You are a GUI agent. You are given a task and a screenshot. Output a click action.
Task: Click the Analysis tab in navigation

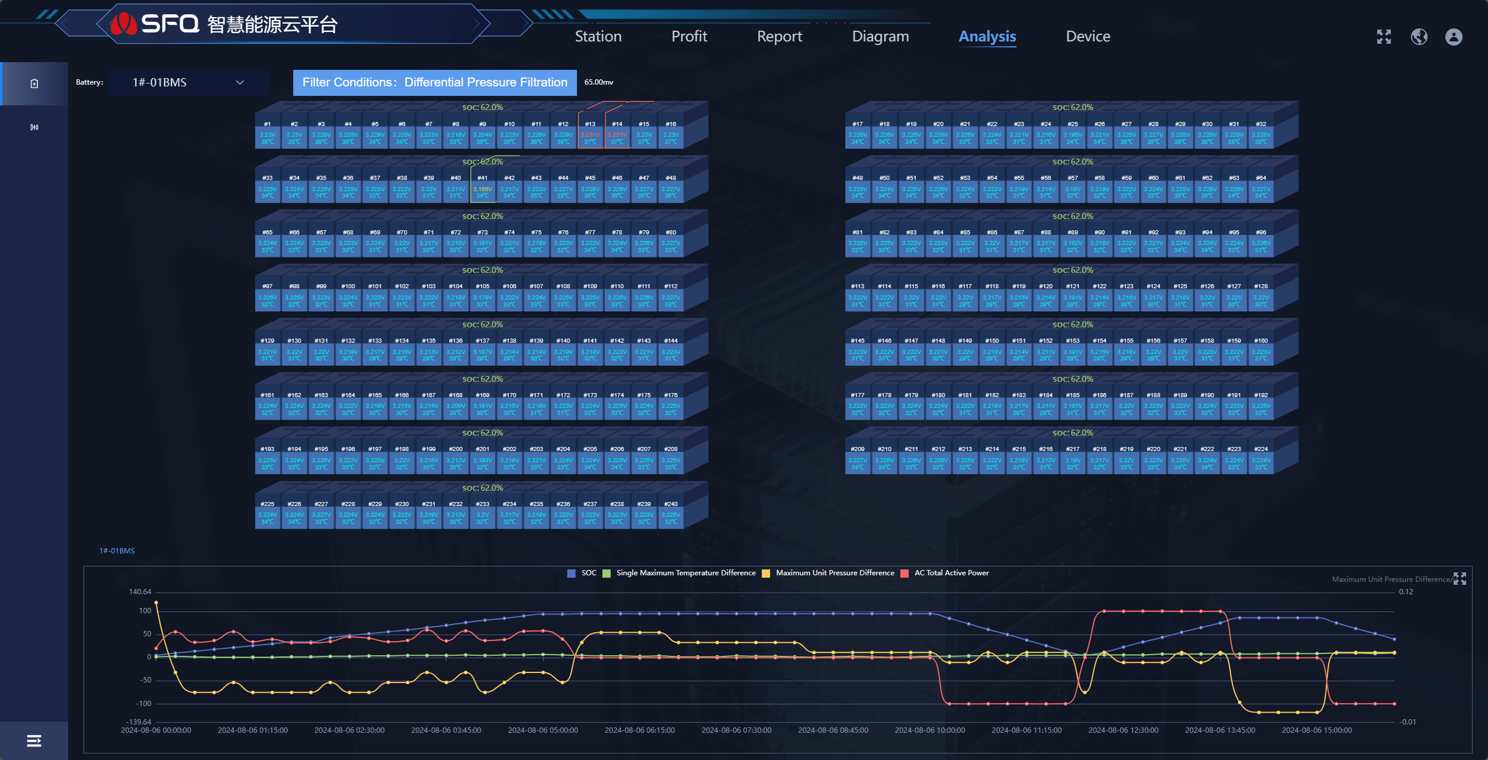(986, 35)
